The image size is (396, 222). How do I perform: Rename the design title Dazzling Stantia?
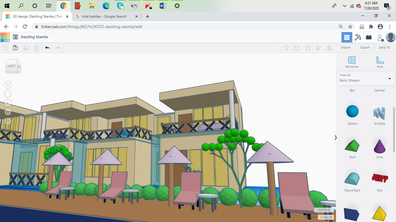(34, 37)
